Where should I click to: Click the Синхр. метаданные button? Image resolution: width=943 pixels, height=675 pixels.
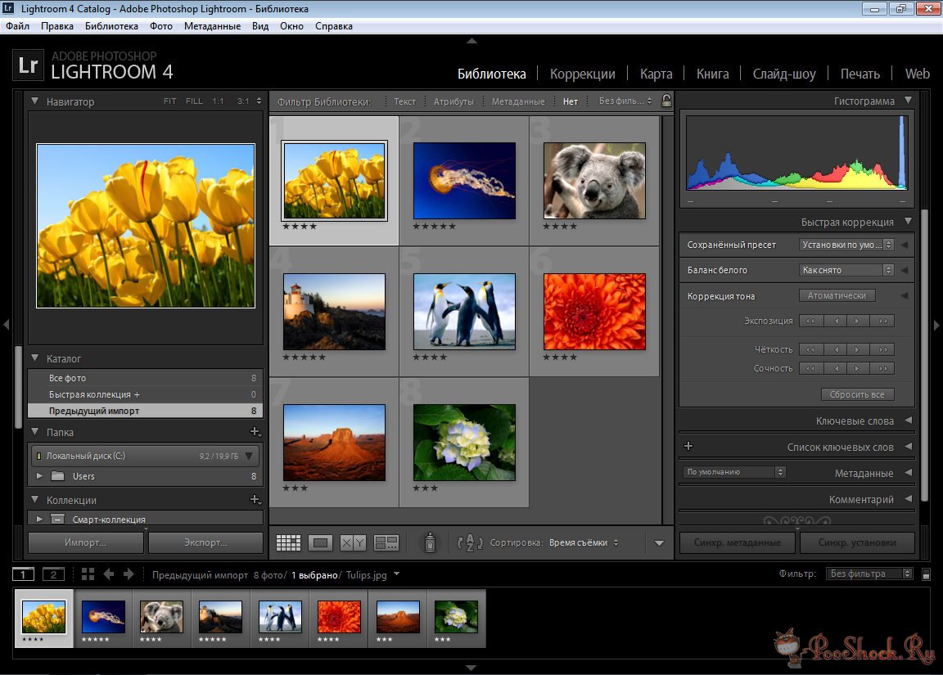pyautogui.click(x=738, y=542)
